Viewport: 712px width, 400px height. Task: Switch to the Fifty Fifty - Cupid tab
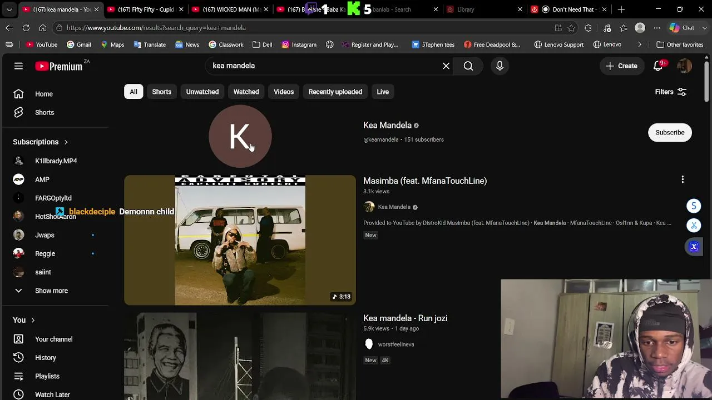(x=146, y=9)
